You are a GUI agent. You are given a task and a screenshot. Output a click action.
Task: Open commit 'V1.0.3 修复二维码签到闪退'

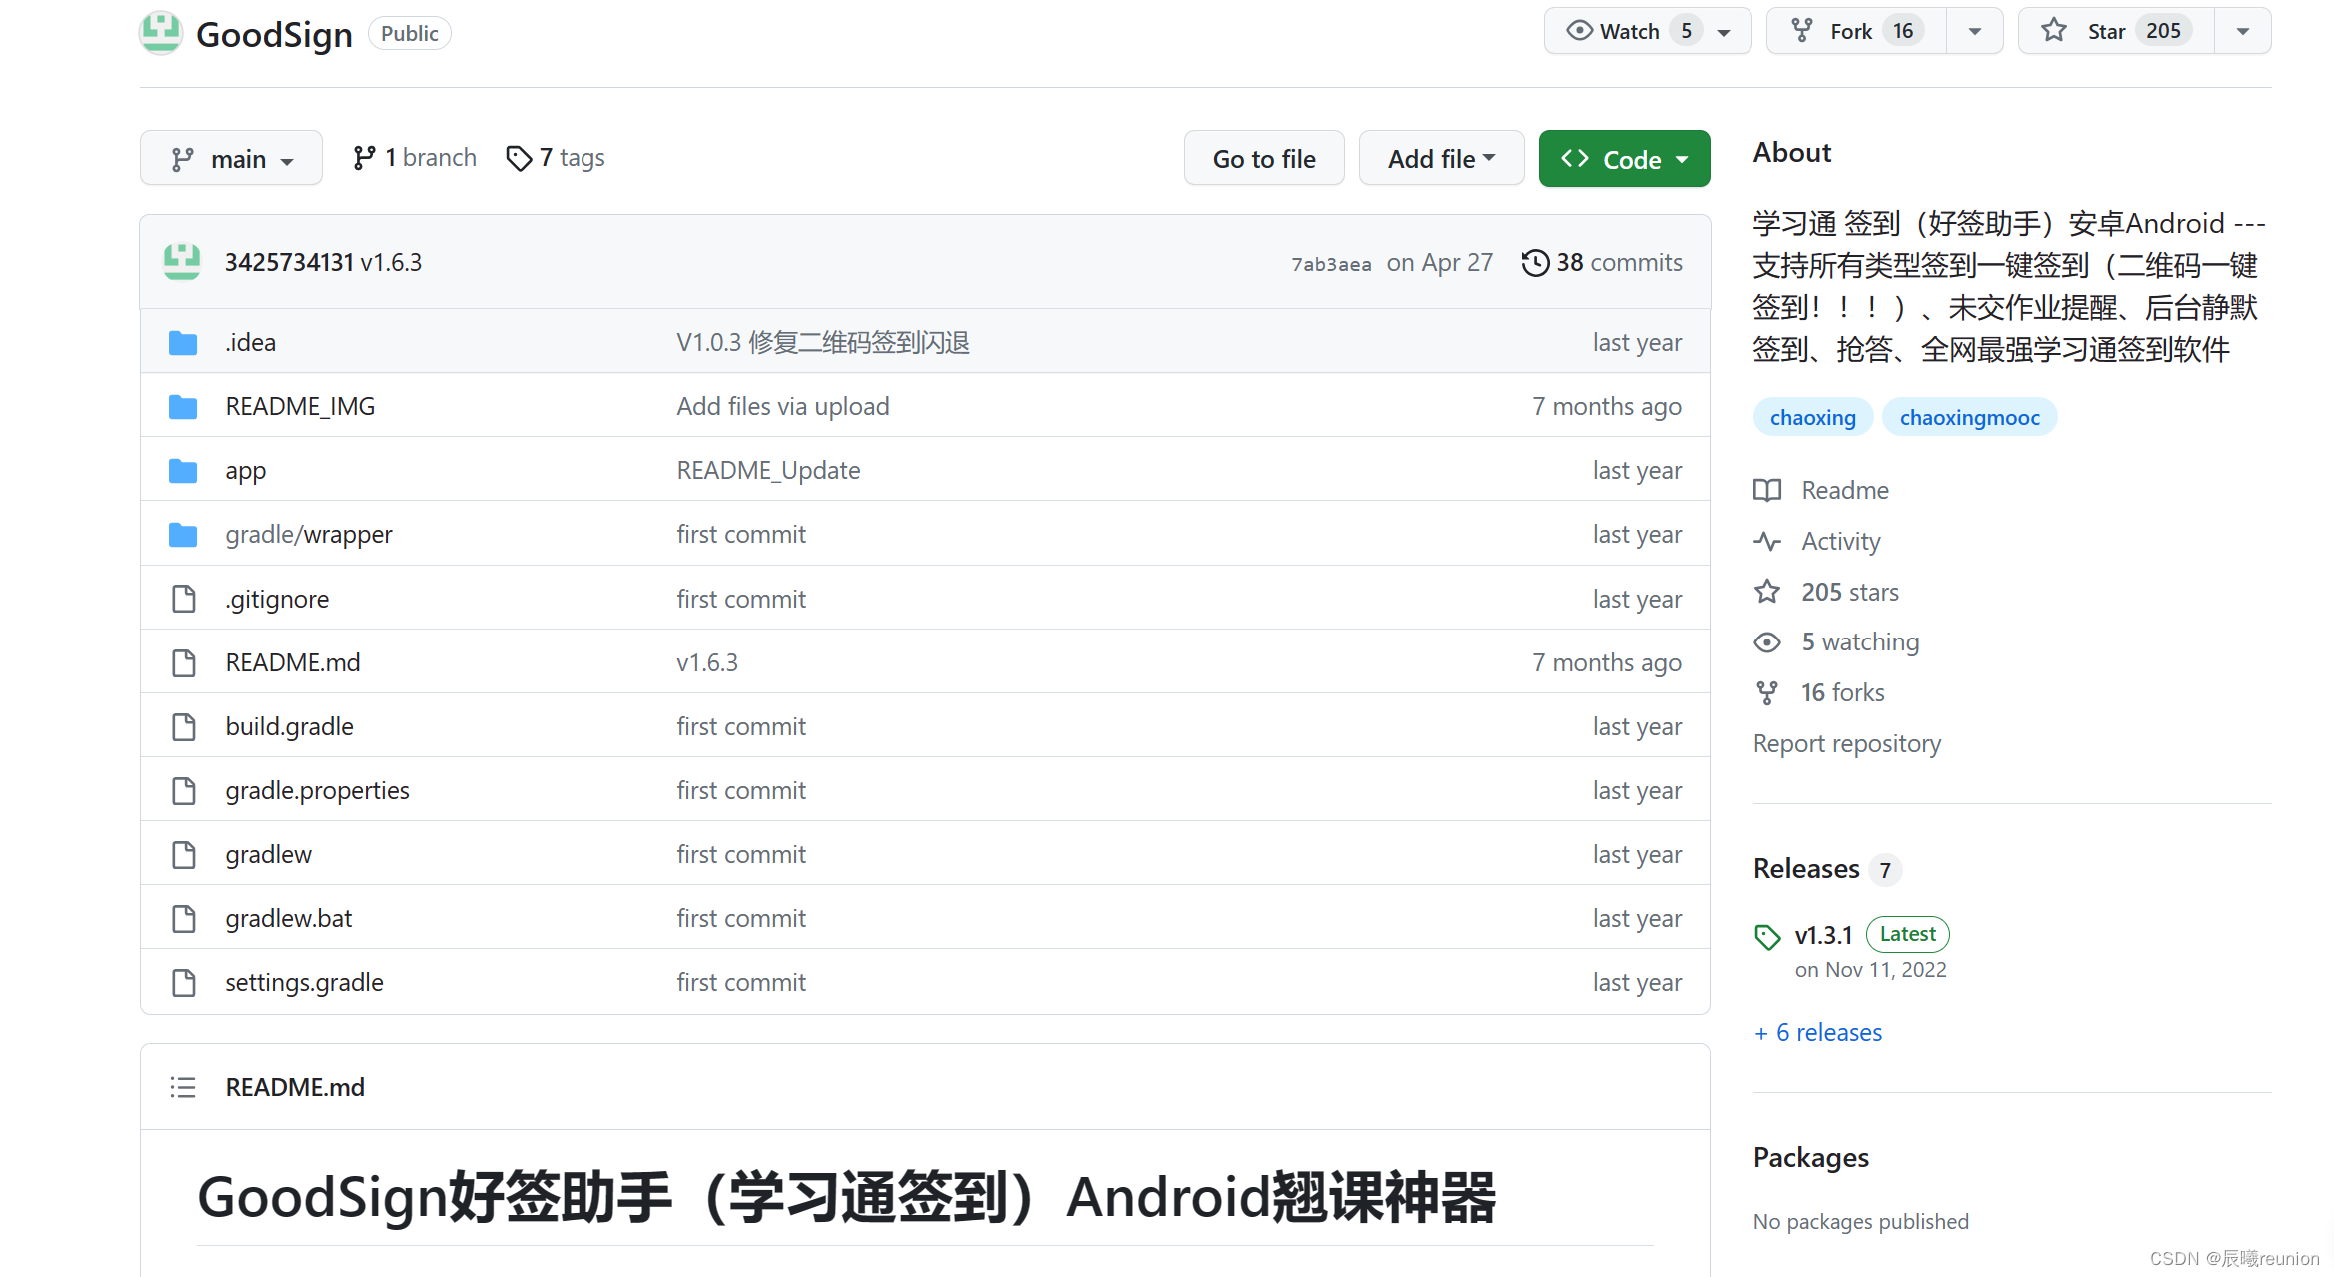(823, 343)
